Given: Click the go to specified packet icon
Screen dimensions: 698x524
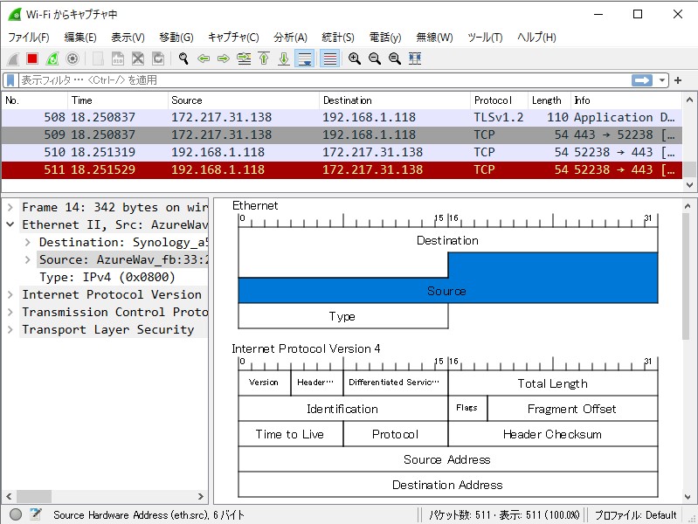Looking at the screenshot, I should (244, 59).
